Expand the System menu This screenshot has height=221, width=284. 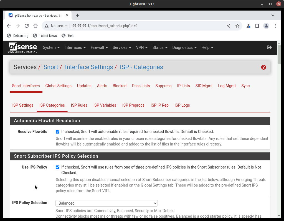(51, 47)
